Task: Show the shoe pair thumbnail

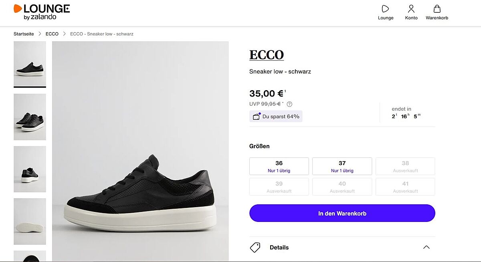Action: point(30,117)
